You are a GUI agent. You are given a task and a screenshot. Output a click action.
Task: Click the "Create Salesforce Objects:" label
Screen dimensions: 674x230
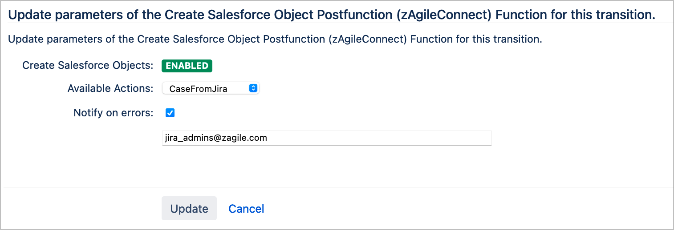coord(88,66)
